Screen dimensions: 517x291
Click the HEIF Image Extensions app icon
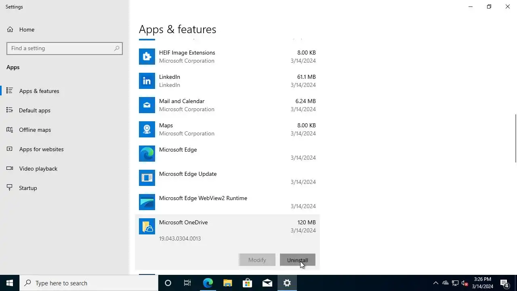click(147, 57)
